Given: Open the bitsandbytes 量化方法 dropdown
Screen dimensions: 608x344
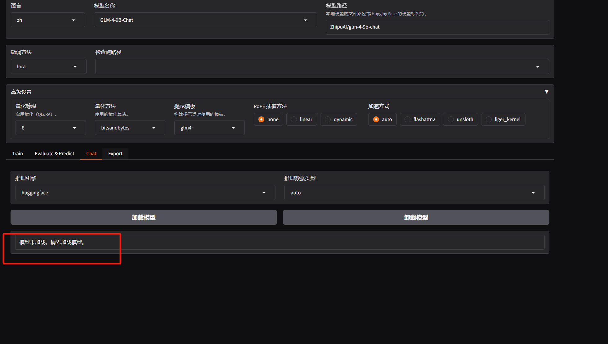Looking at the screenshot, I should click(130, 128).
